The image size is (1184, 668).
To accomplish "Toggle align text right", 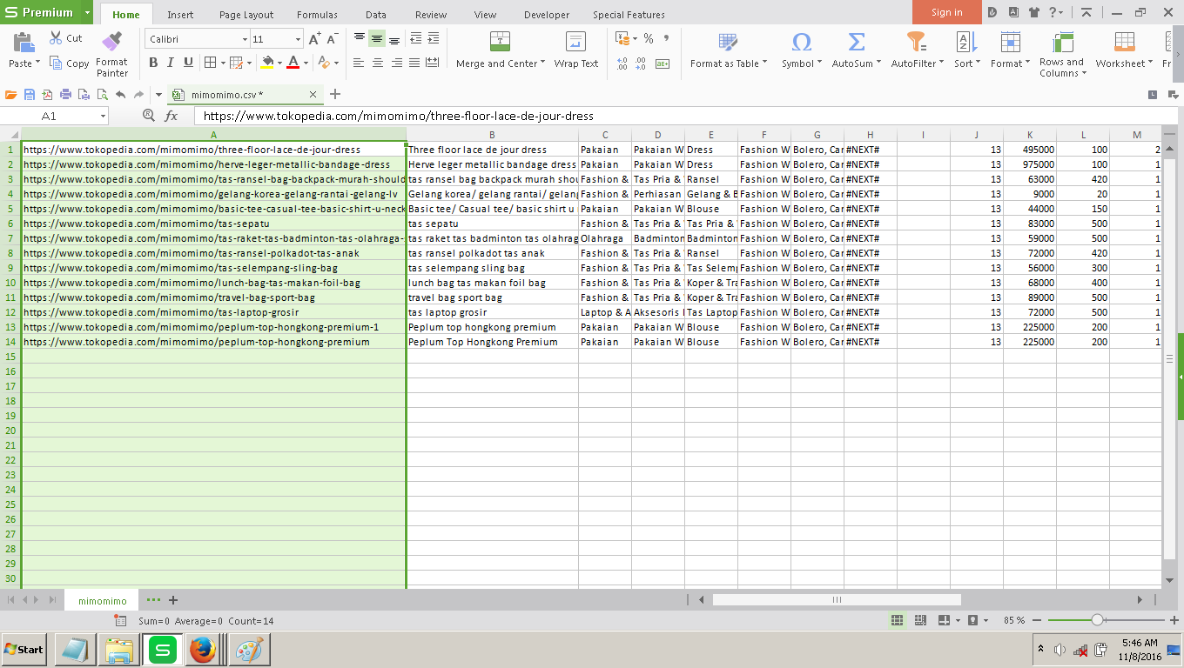I will [x=397, y=63].
